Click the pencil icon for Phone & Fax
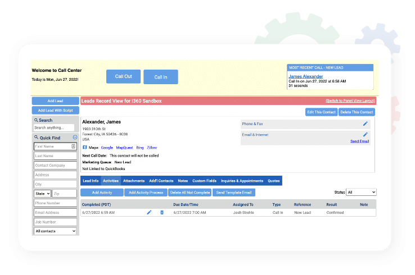Image resolution: width=415 pixels, height=275 pixels. [x=366, y=123]
